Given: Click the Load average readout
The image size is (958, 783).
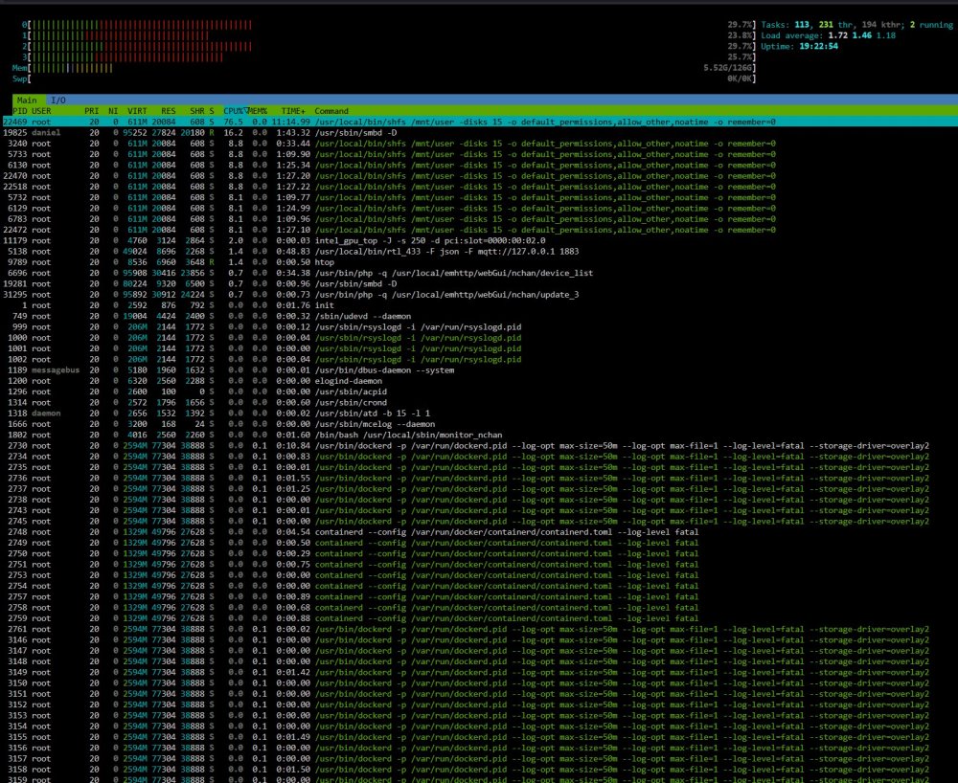Looking at the screenshot, I should [828, 35].
